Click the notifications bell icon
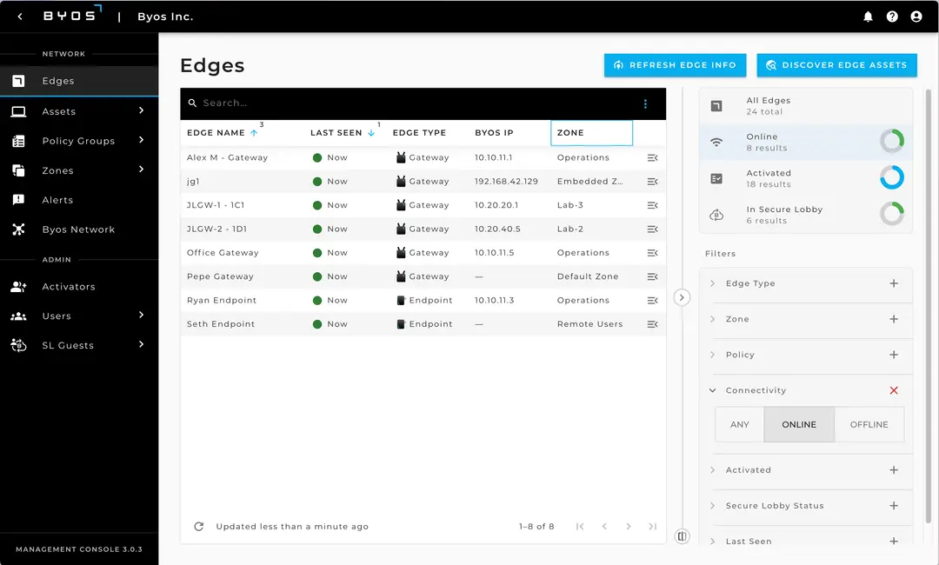 pyautogui.click(x=868, y=17)
